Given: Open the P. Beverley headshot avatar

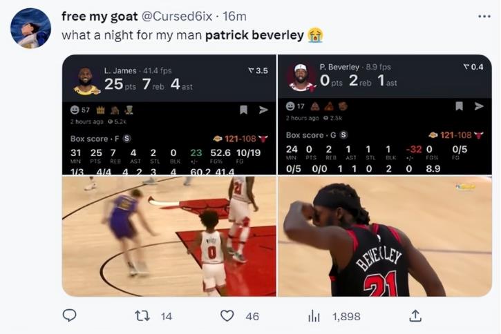Looking at the screenshot, I should point(301,77).
